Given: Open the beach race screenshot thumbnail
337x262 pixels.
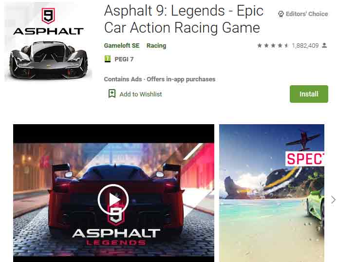Looking at the screenshot, I should [272, 193].
